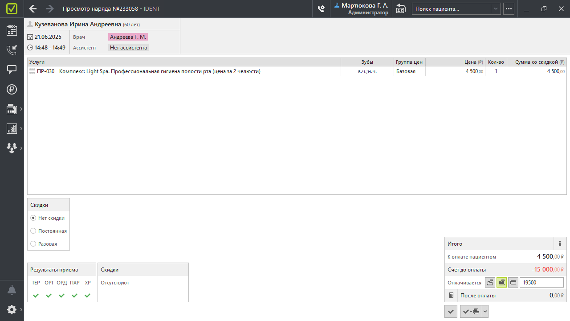Toggle the ХР result checkmark
570x321 pixels.
(x=88, y=295)
